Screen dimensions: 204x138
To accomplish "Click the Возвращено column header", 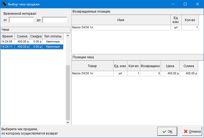I will [150, 66].
